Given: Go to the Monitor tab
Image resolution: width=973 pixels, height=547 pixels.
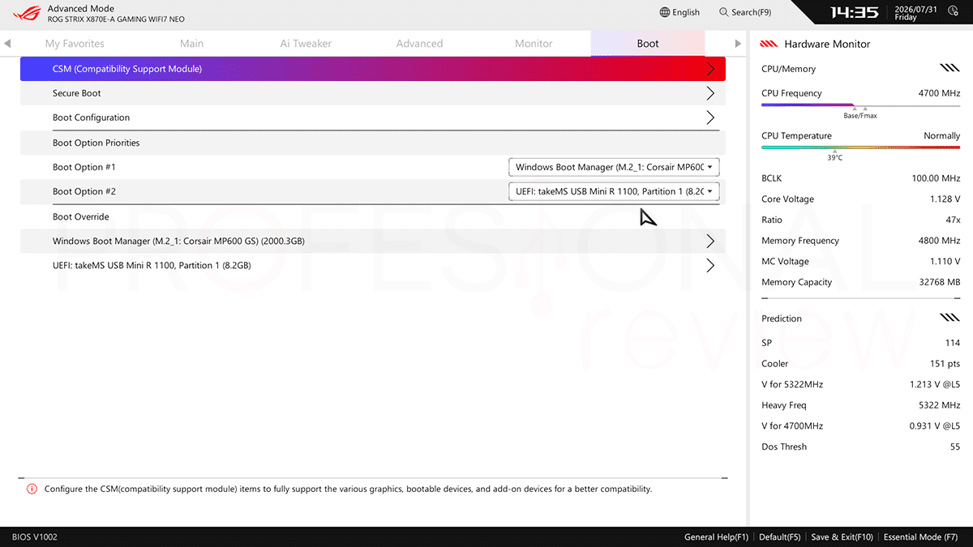Looking at the screenshot, I should pos(534,44).
